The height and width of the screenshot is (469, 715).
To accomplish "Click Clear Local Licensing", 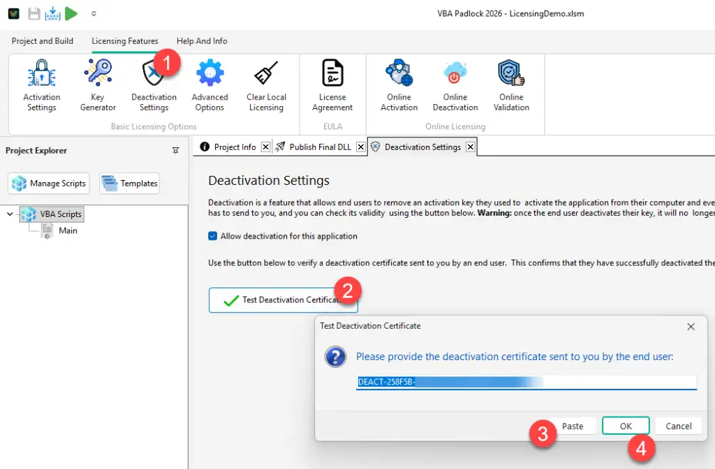I will (266, 84).
